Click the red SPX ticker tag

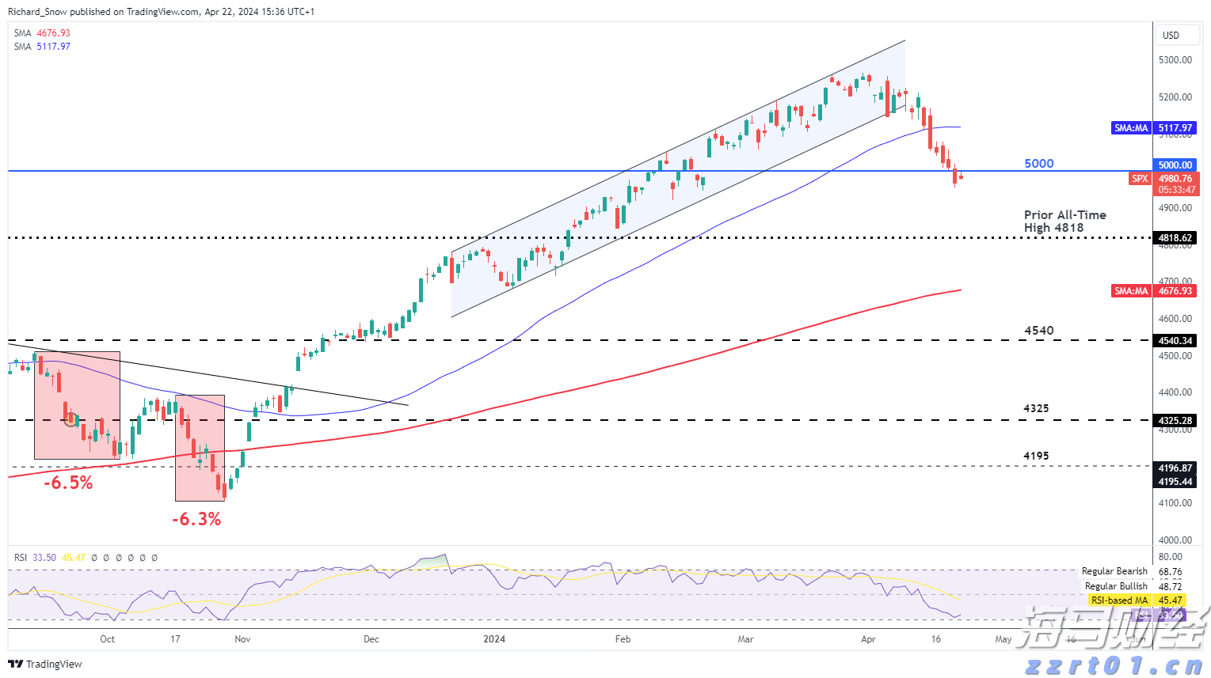point(1139,179)
